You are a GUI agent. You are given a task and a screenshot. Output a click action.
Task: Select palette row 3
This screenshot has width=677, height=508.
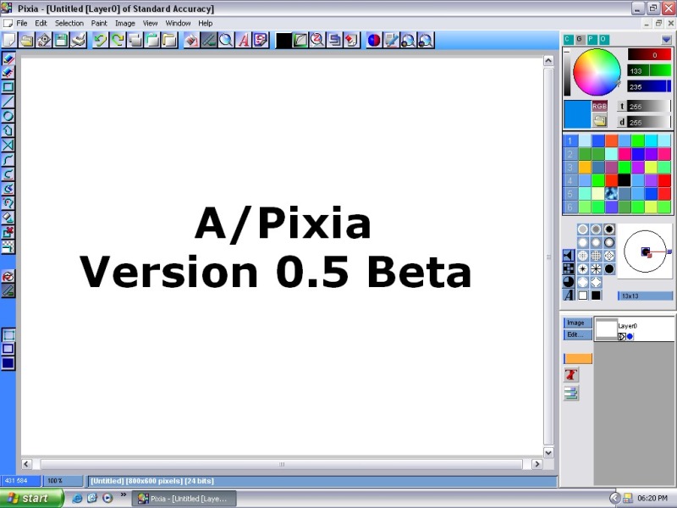pos(570,167)
